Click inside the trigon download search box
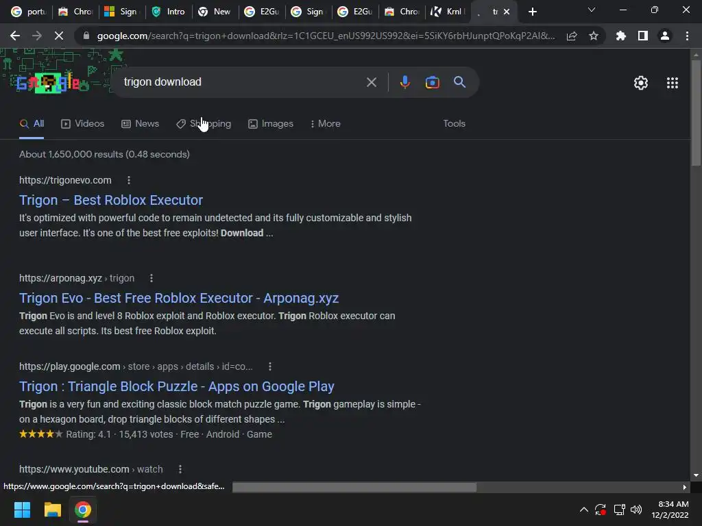The width and height of the screenshot is (702, 526). tap(242, 82)
